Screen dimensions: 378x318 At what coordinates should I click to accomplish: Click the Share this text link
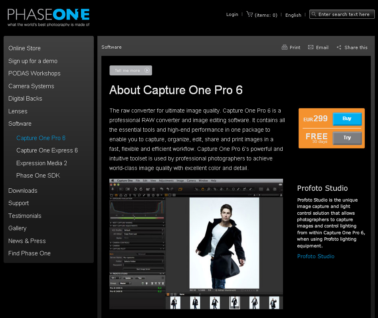coord(356,47)
